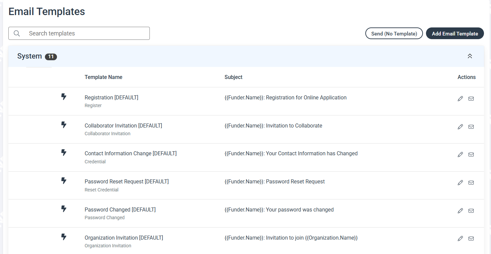Edit Password Reset Request template
Image resolution: width=491 pixels, height=254 pixels.
(x=460, y=182)
